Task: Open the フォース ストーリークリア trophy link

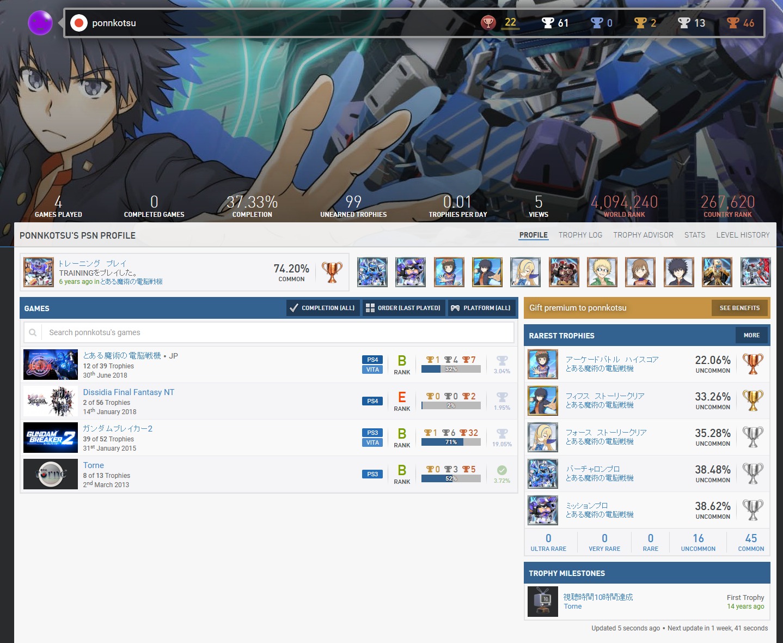Action: 606,433
